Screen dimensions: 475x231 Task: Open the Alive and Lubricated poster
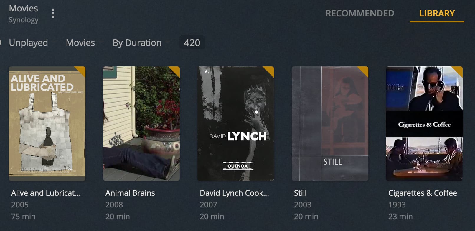(47, 123)
